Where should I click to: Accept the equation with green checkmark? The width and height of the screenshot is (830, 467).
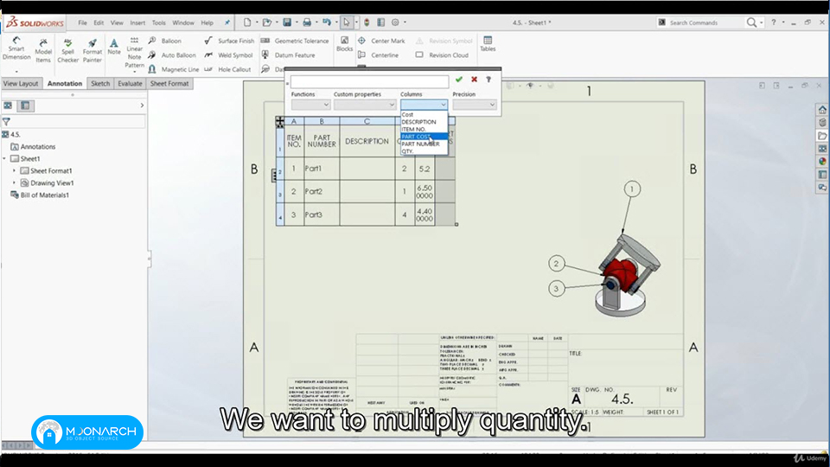point(459,80)
